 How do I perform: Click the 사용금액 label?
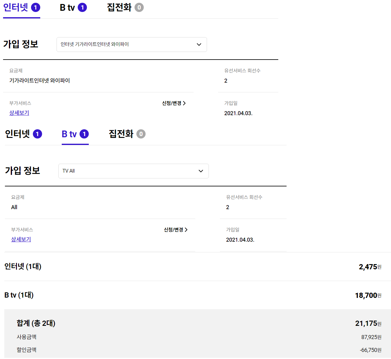coord(26,337)
